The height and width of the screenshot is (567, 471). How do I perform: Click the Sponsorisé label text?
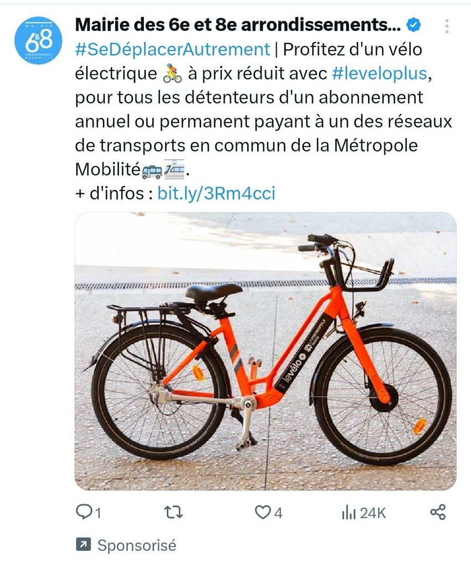click(137, 545)
